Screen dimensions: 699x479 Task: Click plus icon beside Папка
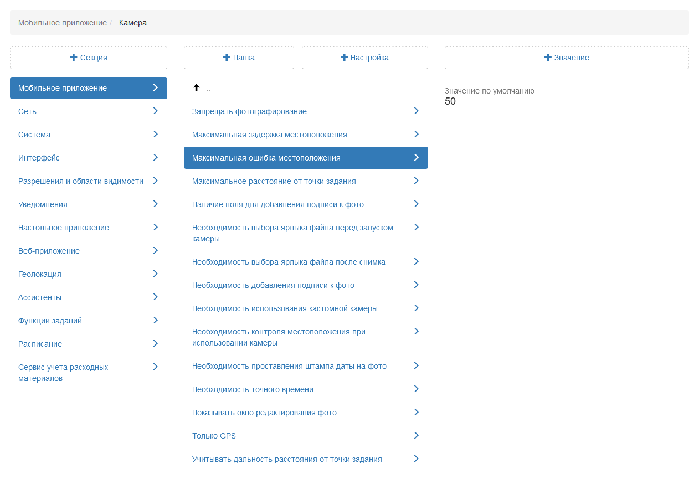(227, 58)
